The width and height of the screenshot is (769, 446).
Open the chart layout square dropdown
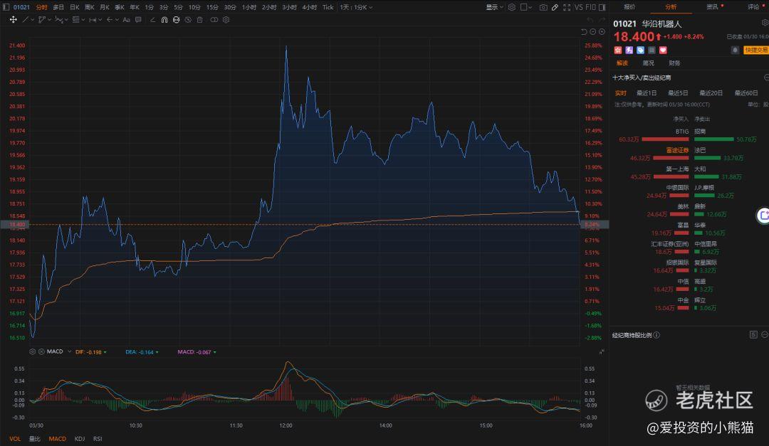coord(526,7)
